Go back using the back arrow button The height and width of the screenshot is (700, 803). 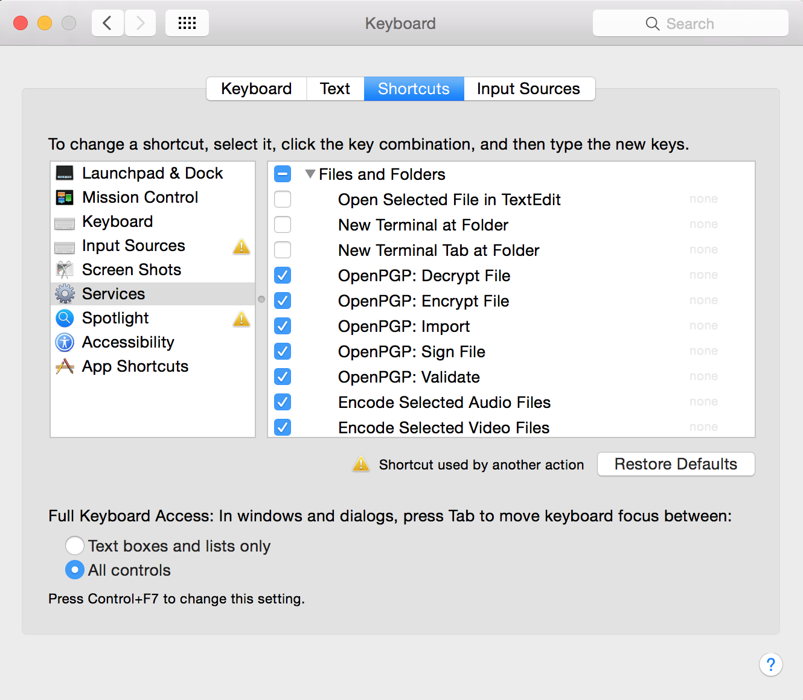[107, 24]
